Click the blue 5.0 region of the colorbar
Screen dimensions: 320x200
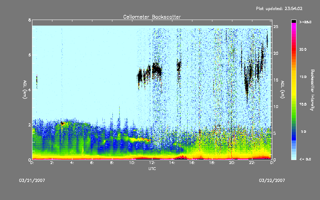point(294,132)
